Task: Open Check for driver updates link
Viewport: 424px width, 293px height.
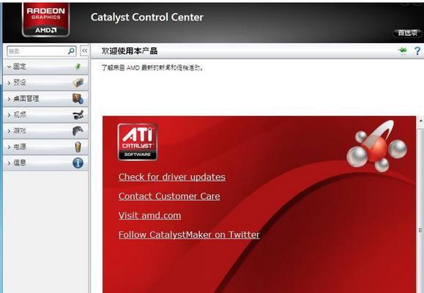Action: coord(171,177)
